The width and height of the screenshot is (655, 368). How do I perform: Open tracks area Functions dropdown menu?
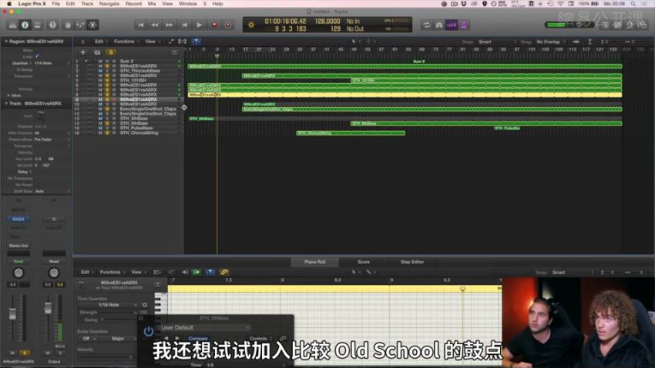pyautogui.click(x=126, y=42)
